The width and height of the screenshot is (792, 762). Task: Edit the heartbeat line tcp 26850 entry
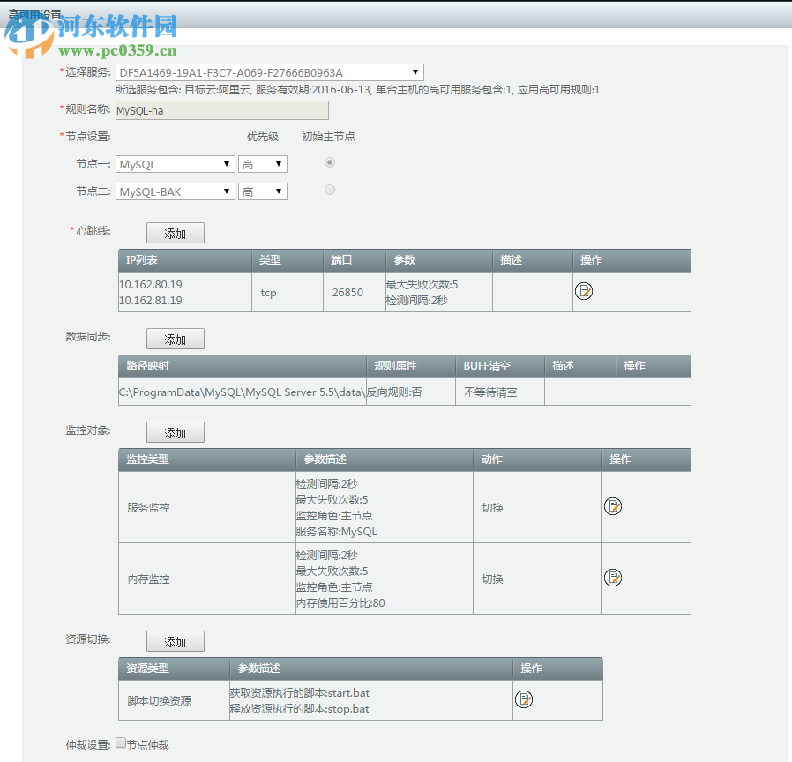point(583,291)
